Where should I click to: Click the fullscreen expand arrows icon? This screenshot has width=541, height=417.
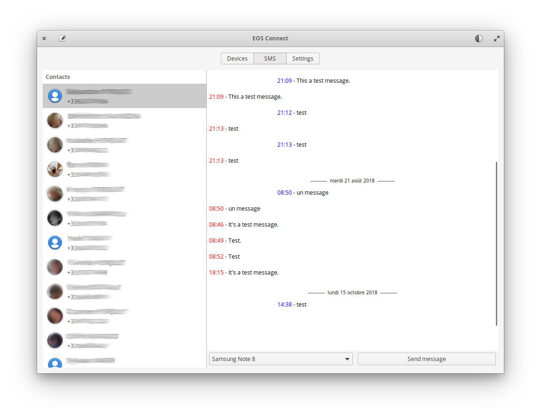[496, 39]
